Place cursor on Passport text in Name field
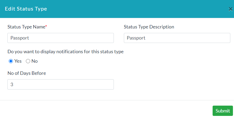Viewport: 234px width, 118px height. (20, 38)
